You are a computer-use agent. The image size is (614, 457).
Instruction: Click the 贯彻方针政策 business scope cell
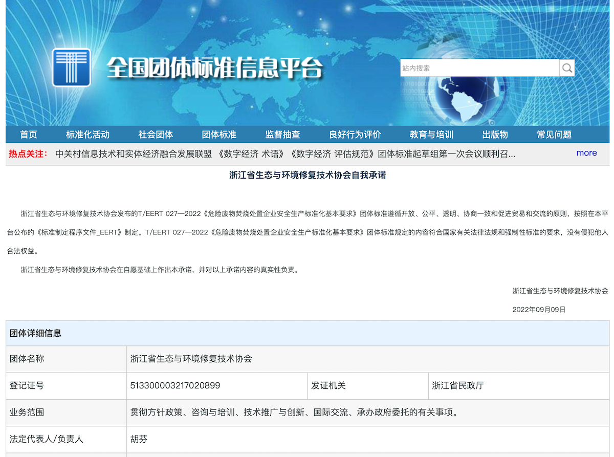(368, 412)
